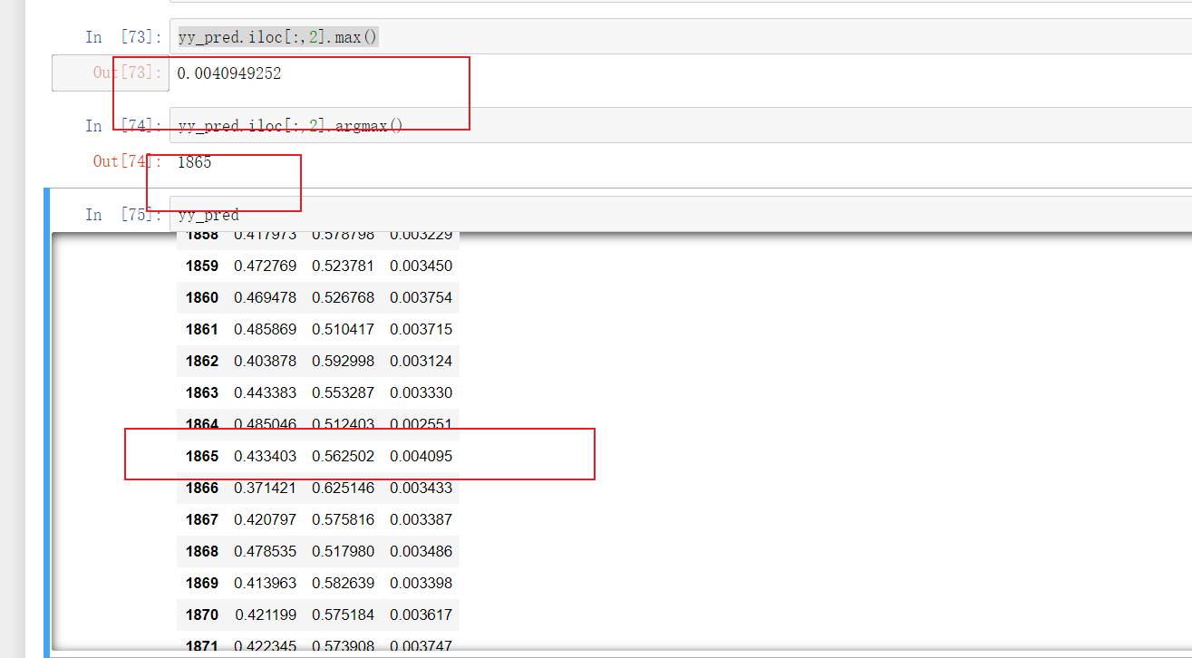Click row 1858 in the output table
The image size is (1192, 658).
tap(317, 234)
